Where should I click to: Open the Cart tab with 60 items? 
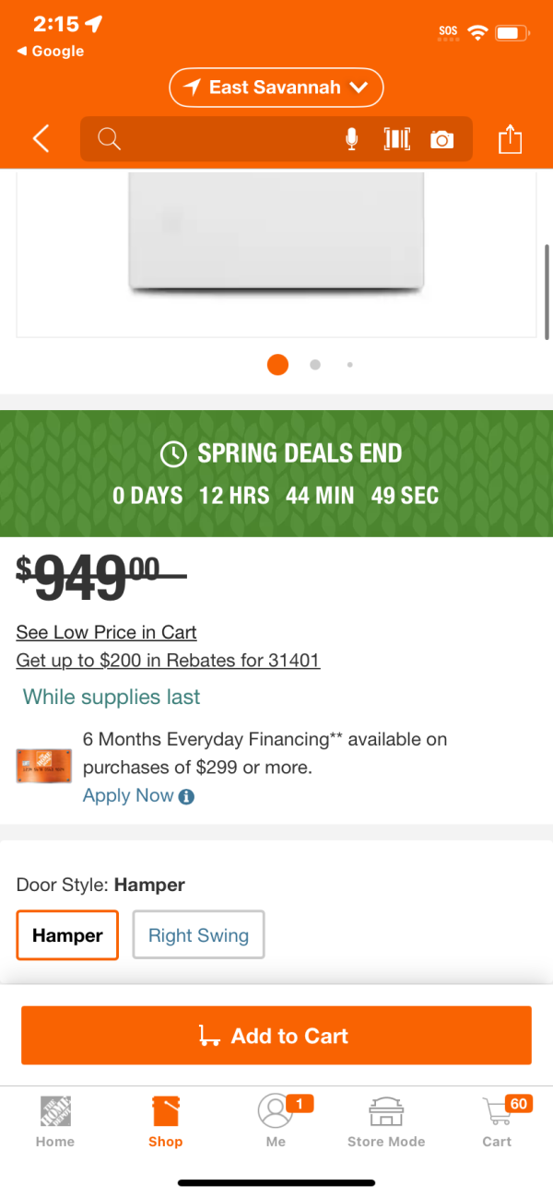tap(498, 1121)
